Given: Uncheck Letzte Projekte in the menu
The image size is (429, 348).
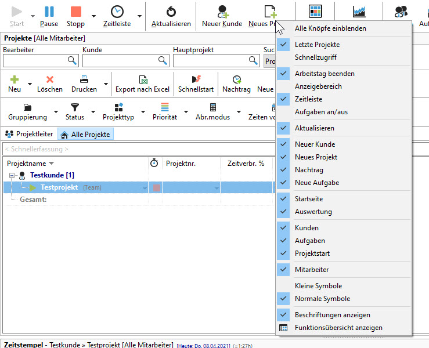Looking at the screenshot, I should point(344,45).
